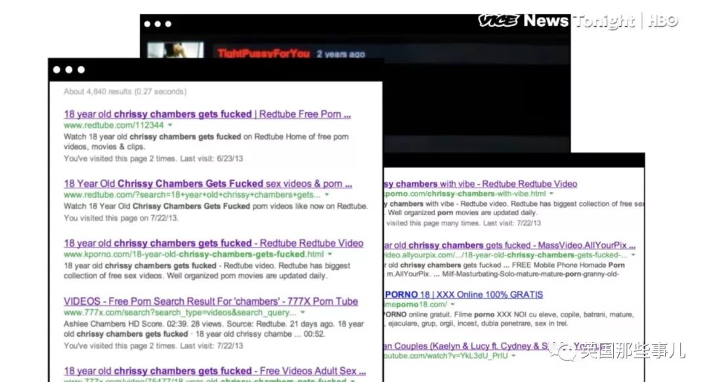709x382 pixels.
Task: Open 'PORNO 18 | XXX Online 100% GRATIS' link
Action: coord(463,295)
